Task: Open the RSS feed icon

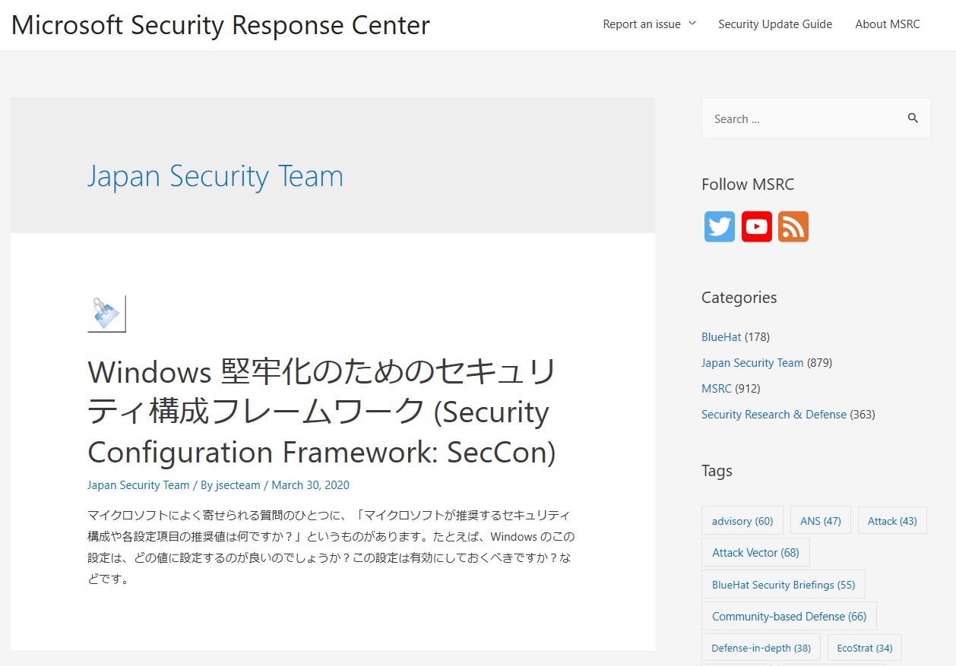Action: (x=793, y=226)
